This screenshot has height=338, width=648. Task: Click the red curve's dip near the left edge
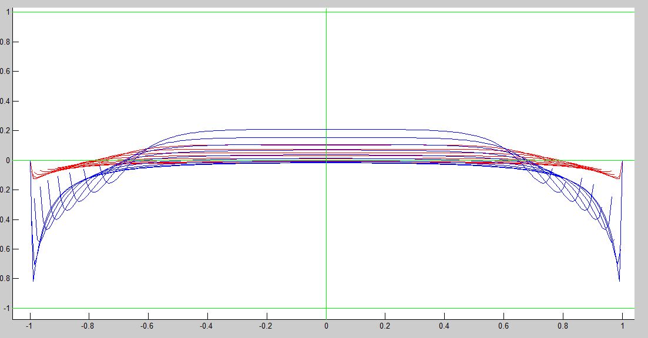click(x=35, y=178)
